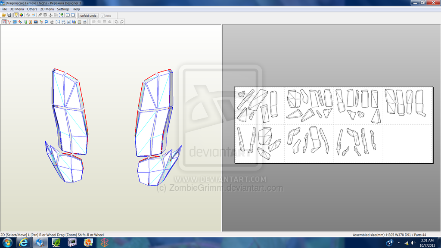Click the blue panel icon in second toolbar
This screenshot has width=441, height=248.
[x=15, y=22]
